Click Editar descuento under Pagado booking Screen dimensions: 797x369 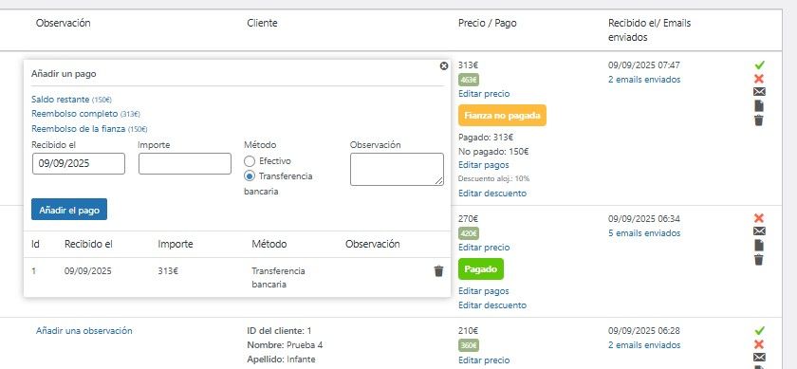click(x=492, y=305)
